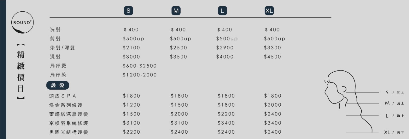The image size is (409, 139).
Task: Select the M size badge
Action: click(x=176, y=11)
